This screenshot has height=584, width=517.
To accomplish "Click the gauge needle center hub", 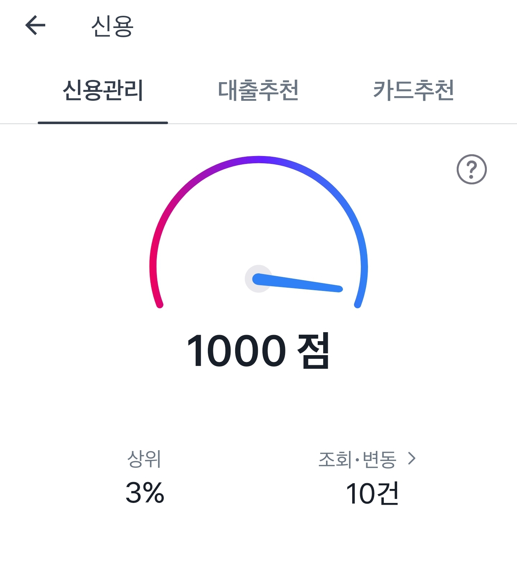I will [258, 279].
